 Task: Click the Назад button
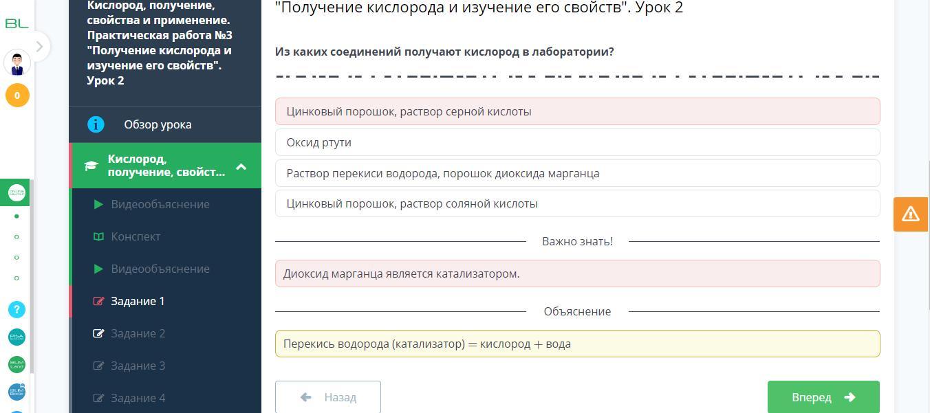click(328, 397)
